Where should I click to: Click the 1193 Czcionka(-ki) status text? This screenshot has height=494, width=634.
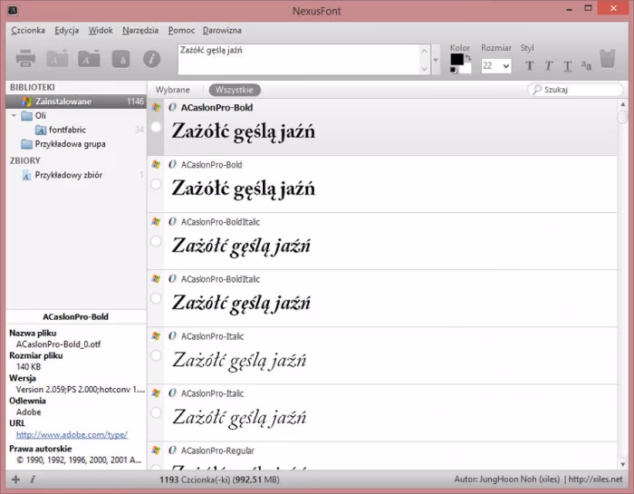[219, 479]
